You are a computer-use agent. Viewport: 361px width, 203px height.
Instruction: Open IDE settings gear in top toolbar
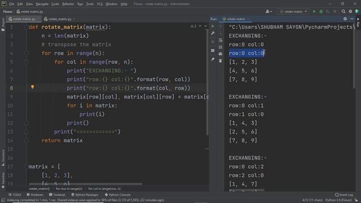[x=350, y=11]
